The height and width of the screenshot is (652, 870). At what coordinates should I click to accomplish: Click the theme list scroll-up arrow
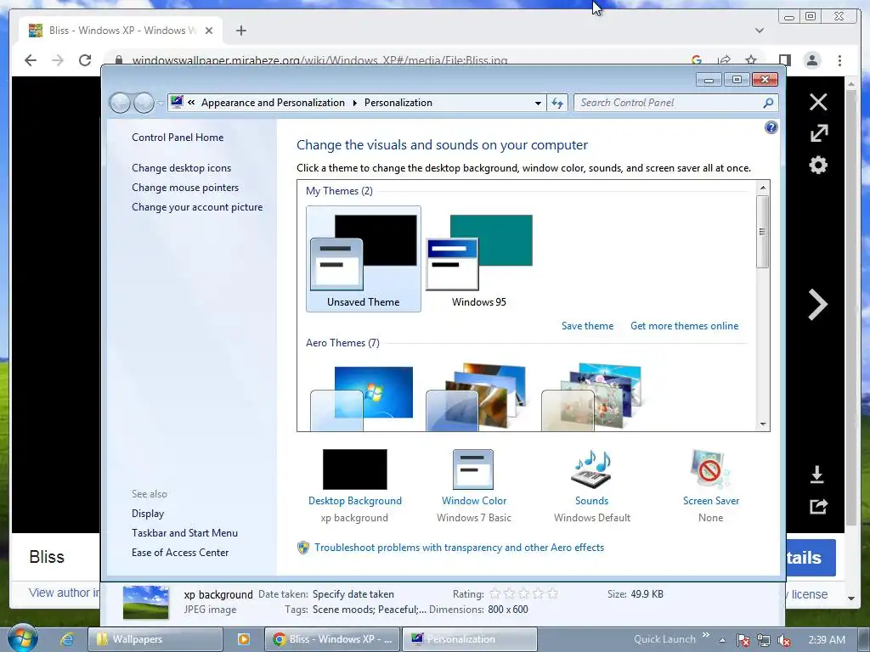tap(763, 188)
